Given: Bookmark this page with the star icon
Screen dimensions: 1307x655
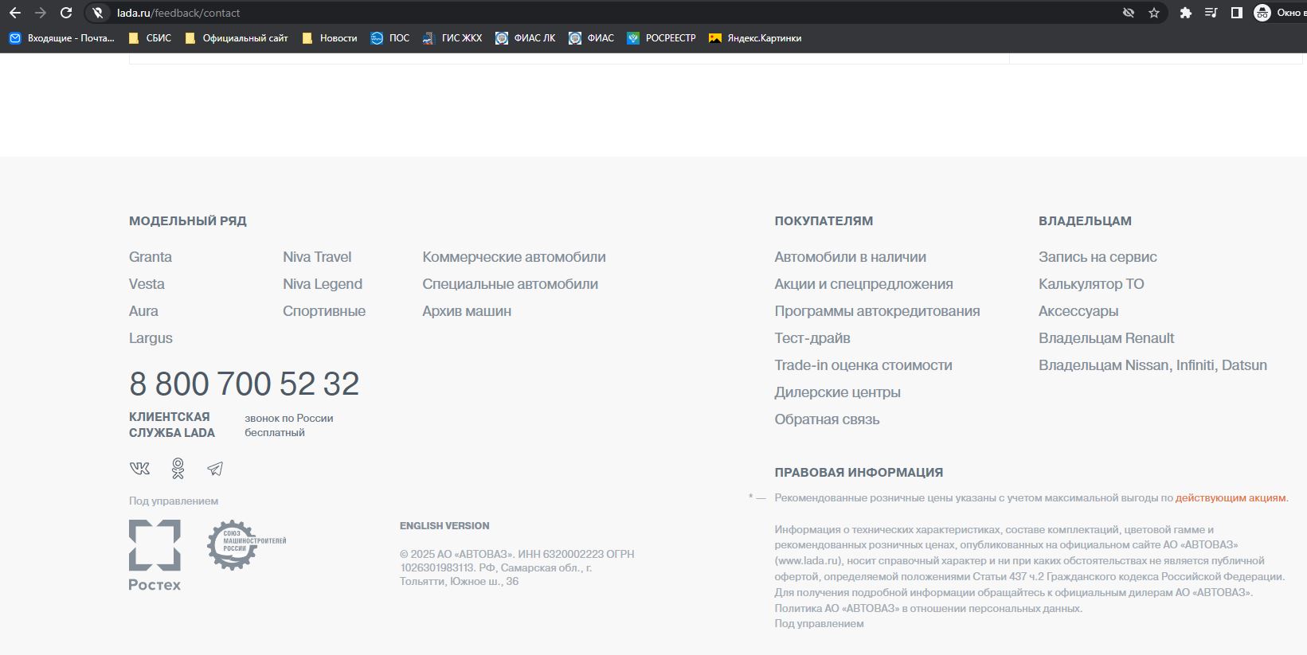Looking at the screenshot, I should 1154,13.
